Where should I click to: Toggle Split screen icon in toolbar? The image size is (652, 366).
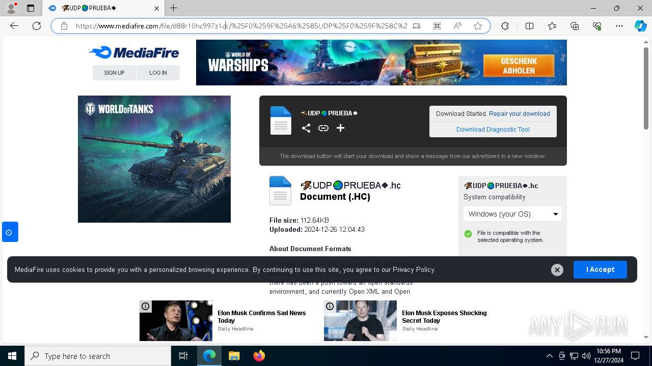529,26
